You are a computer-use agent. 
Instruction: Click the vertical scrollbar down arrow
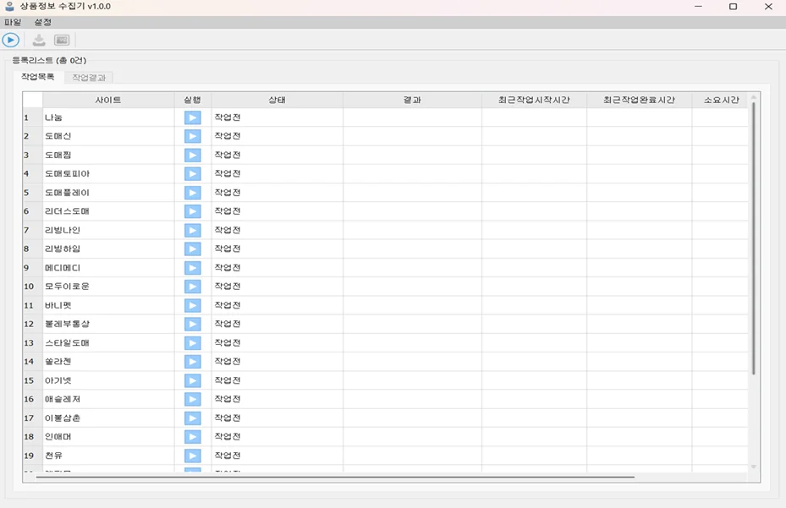pos(753,464)
